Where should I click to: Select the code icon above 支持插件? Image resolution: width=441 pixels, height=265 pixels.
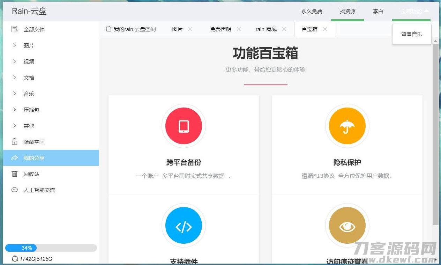[x=184, y=225]
